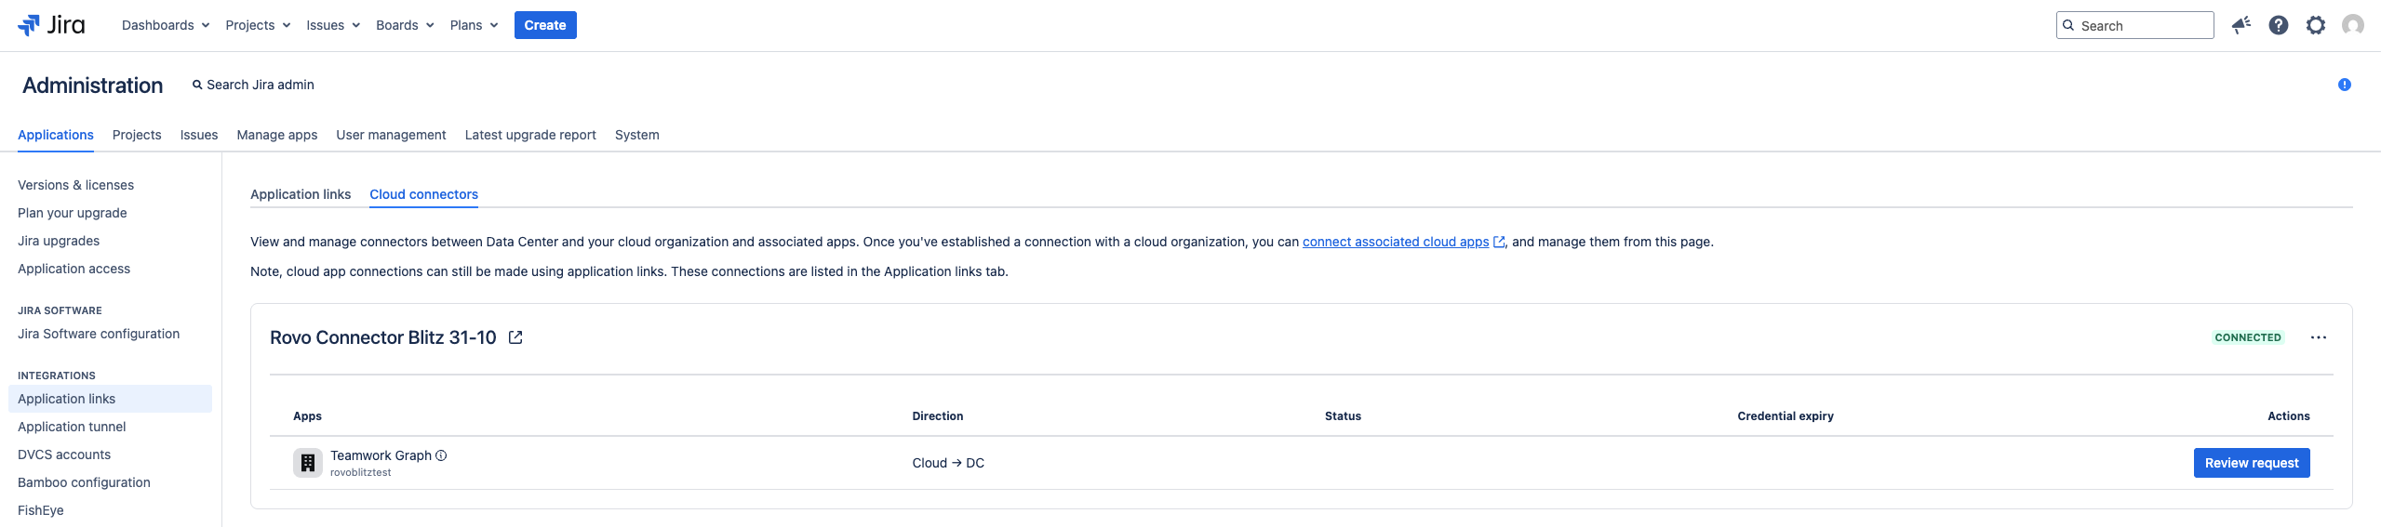Viewport: 2381px width, 527px height.
Task: Switch to the Projects admin tab
Action: pos(137,135)
